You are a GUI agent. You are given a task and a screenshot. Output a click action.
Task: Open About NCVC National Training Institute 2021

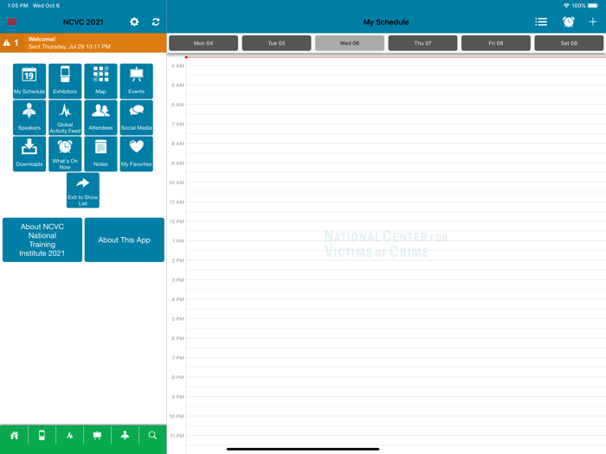[x=42, y=240]
